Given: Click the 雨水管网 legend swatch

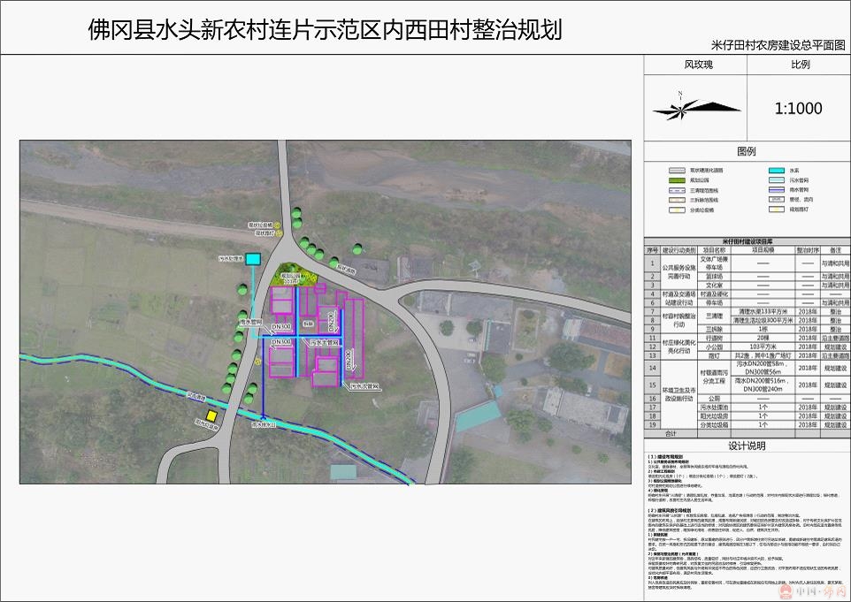Looking at the screenshot, I should coord(775,189).
